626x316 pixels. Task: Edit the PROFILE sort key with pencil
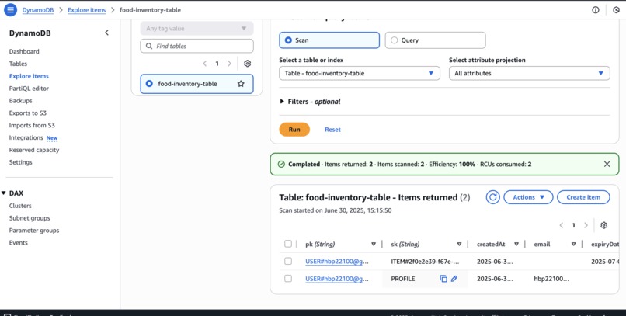pos(454,279)
